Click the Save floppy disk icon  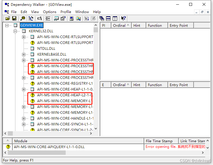click(14, 18)
